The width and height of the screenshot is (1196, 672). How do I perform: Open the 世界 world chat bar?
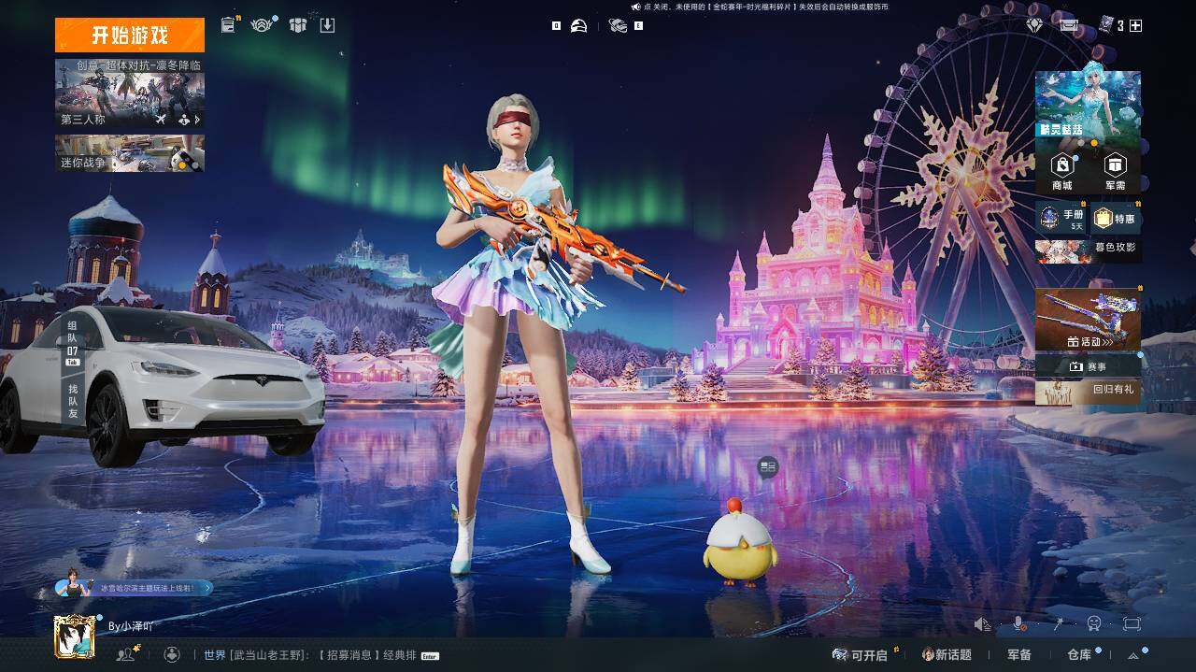[x=321, y=655]
